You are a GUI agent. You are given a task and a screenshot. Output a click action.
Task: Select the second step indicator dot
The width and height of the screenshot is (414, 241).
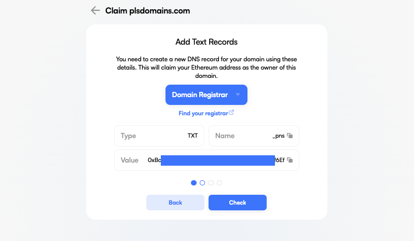point(202,183)
